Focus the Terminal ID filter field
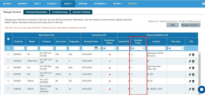205x95 pixels. point(124,48)
